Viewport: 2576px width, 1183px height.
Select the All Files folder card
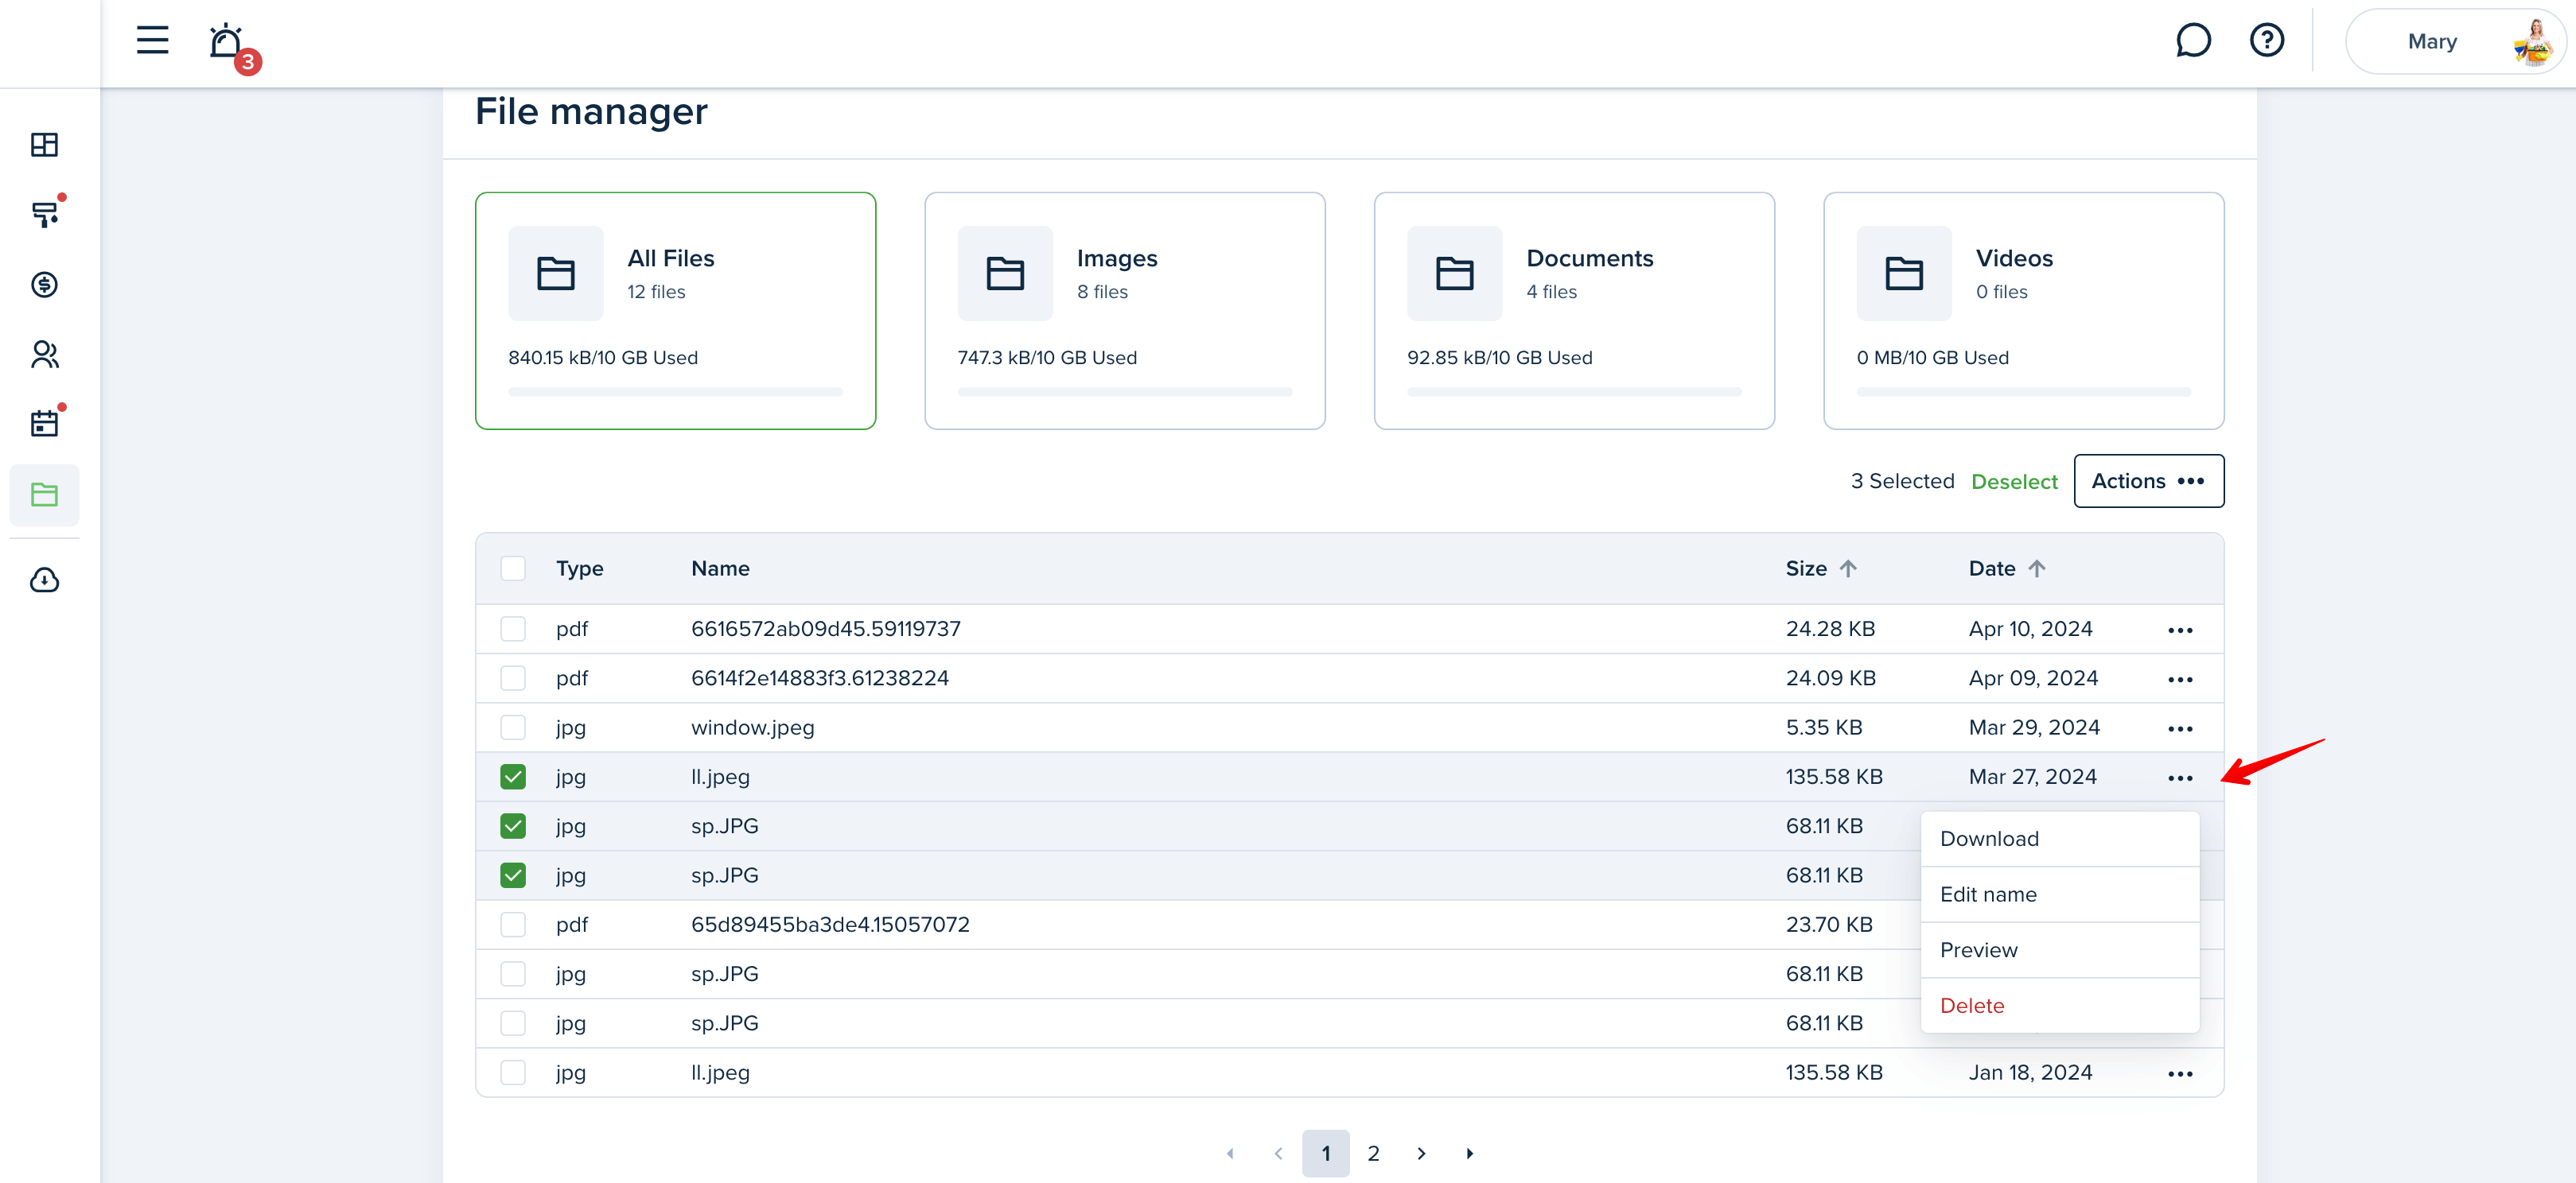(675, 311)
